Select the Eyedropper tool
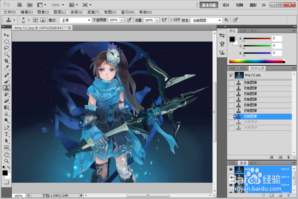The height and width of the screenshot is (199, 298). pyautogui.click(x=7, y=67)
